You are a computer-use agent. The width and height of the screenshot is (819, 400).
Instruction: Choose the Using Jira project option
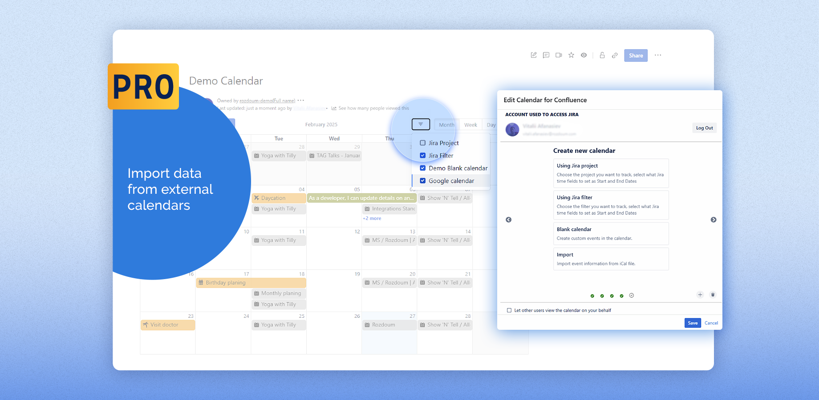coord(611,173)
